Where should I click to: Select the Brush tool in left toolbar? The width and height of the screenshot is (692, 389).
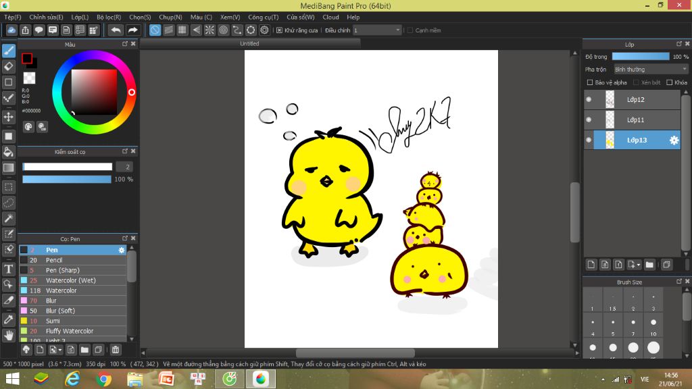(x=8, y=51)
